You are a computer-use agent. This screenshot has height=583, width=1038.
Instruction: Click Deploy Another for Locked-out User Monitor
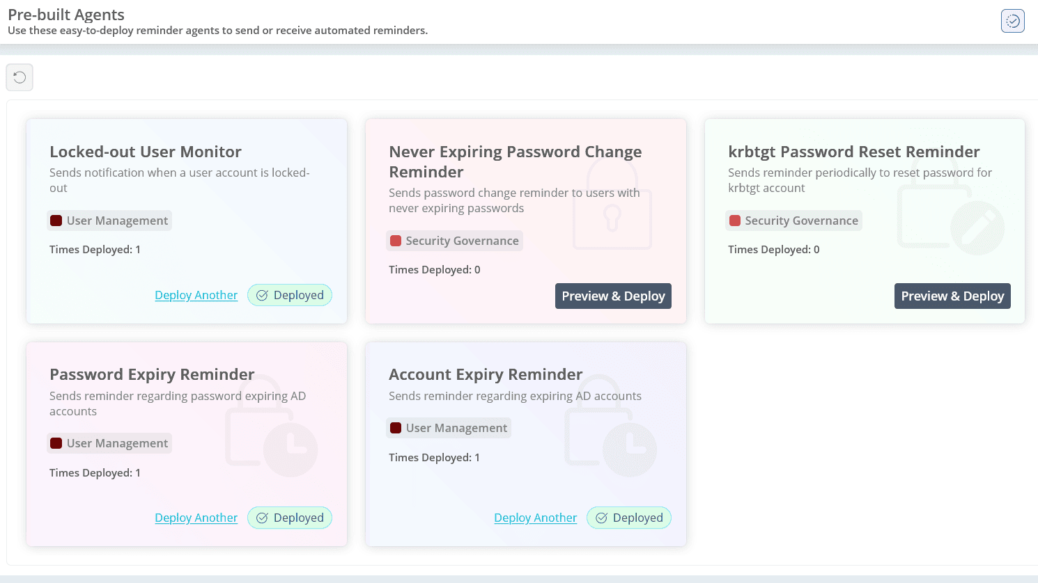click(196, 296)
